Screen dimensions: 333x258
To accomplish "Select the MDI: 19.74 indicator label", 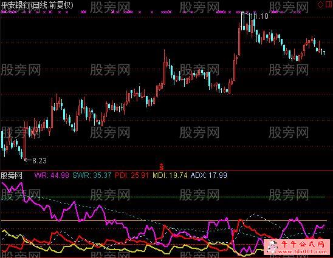I will 170,175.
